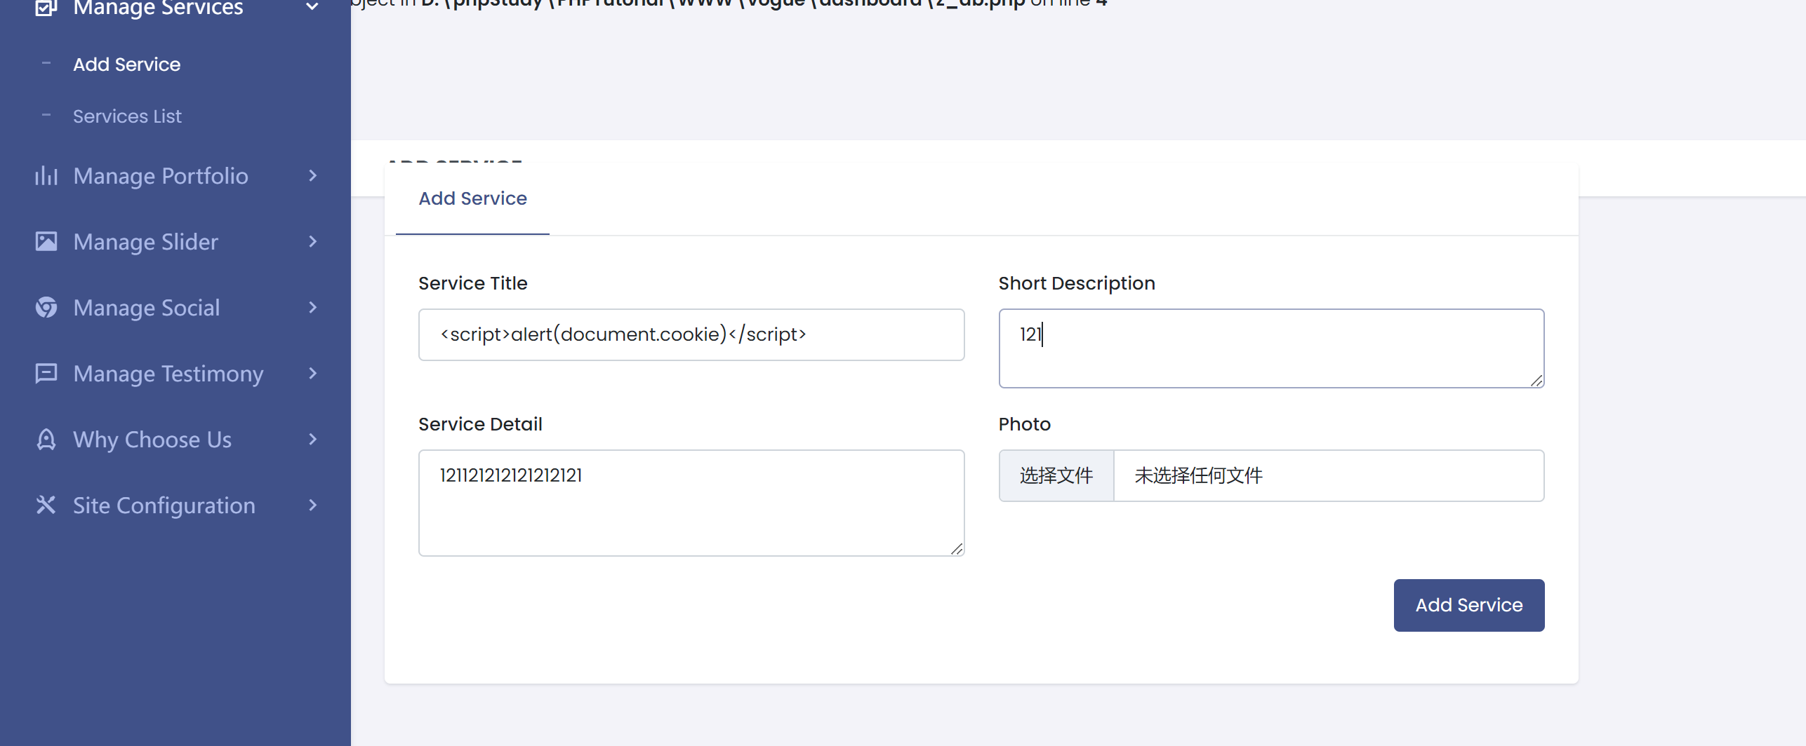Screen dimensions: 1806x746
Task: Expand the Manage Portfolio chevron
Action: [x=313, y=175]
